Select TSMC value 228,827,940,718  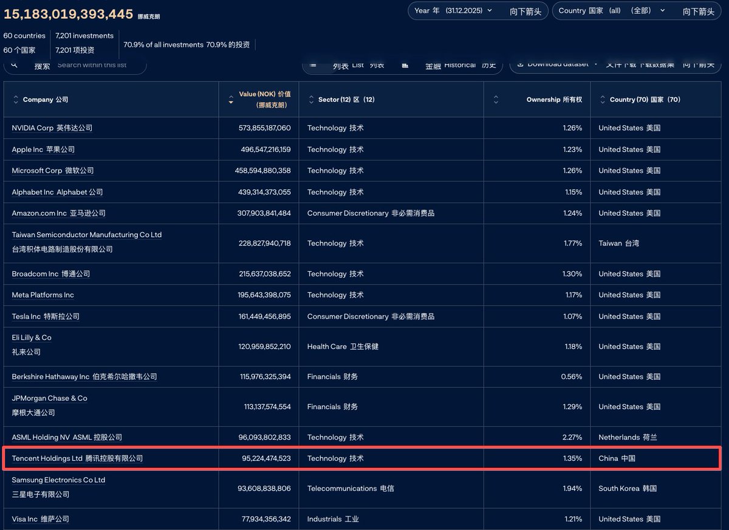point(265,243)
